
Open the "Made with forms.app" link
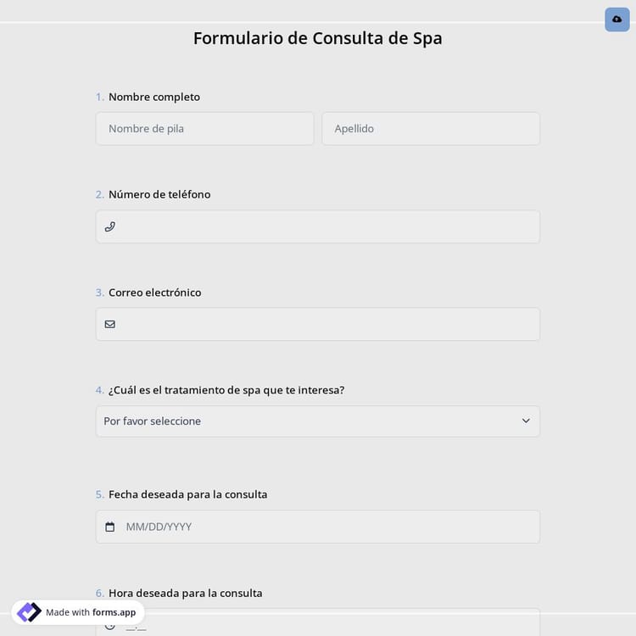coord(91,612)
